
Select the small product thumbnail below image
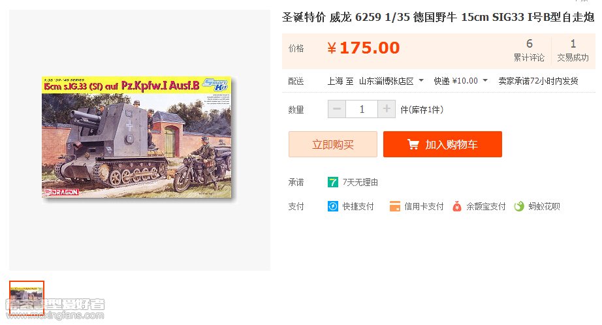click(x=27, y=298)
